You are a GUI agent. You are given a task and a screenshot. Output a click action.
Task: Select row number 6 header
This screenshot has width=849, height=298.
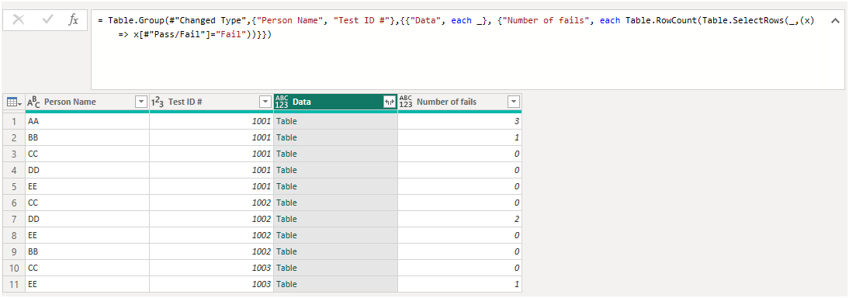[x=14, y=203]
